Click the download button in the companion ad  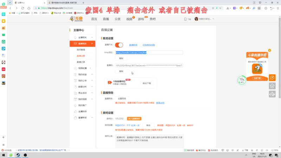257,78
